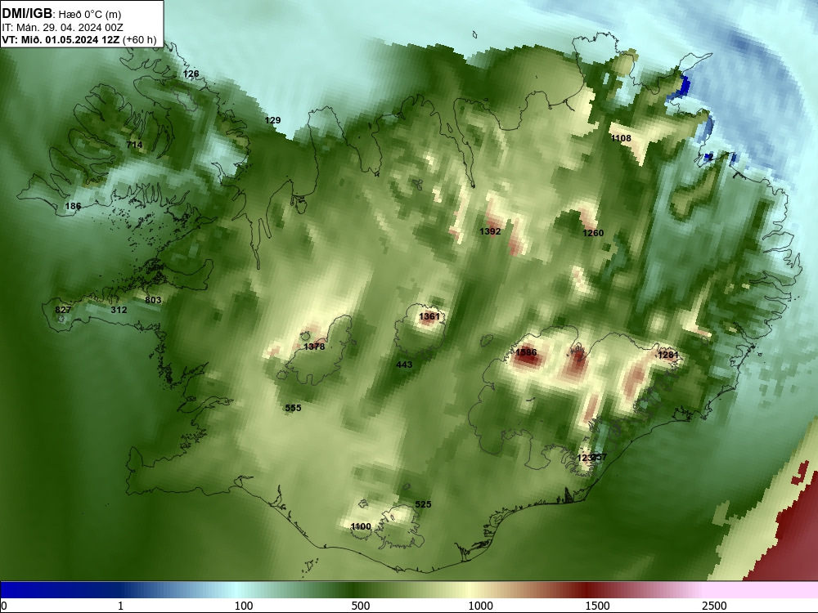The height and width of the screenshot is (613, 818).
Task: Click the 0 tick on the color scale
Action: 4,606
